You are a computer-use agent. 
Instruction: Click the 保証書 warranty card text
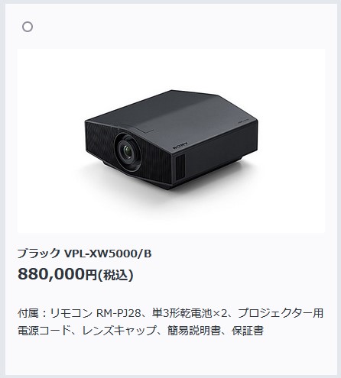tap(248, 331)
